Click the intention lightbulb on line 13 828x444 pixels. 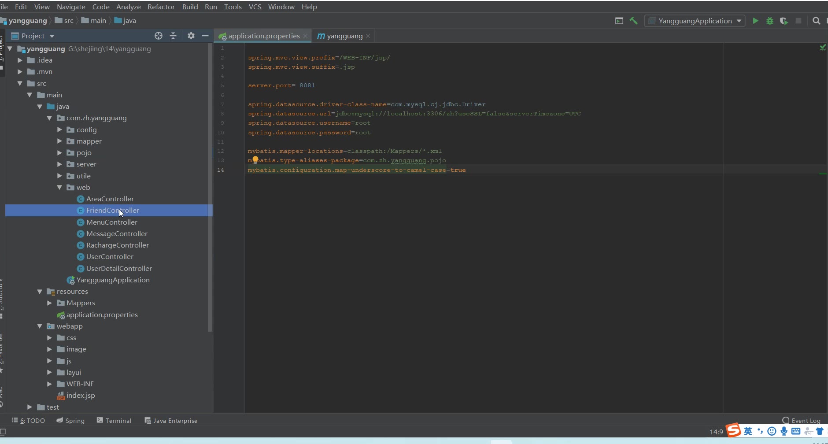255,159
